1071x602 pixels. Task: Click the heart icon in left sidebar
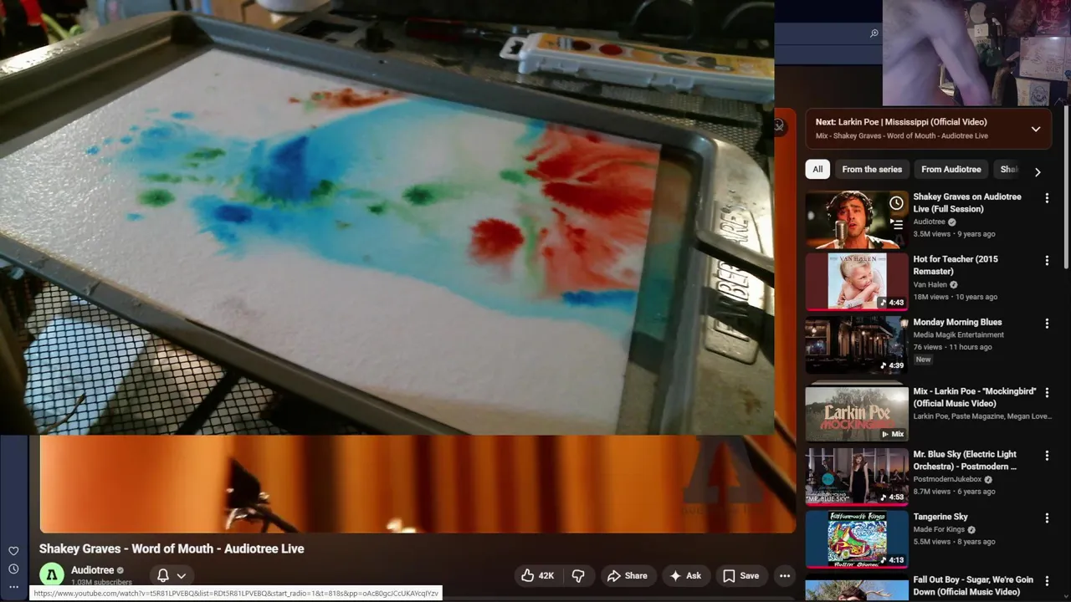click(13, 551)
